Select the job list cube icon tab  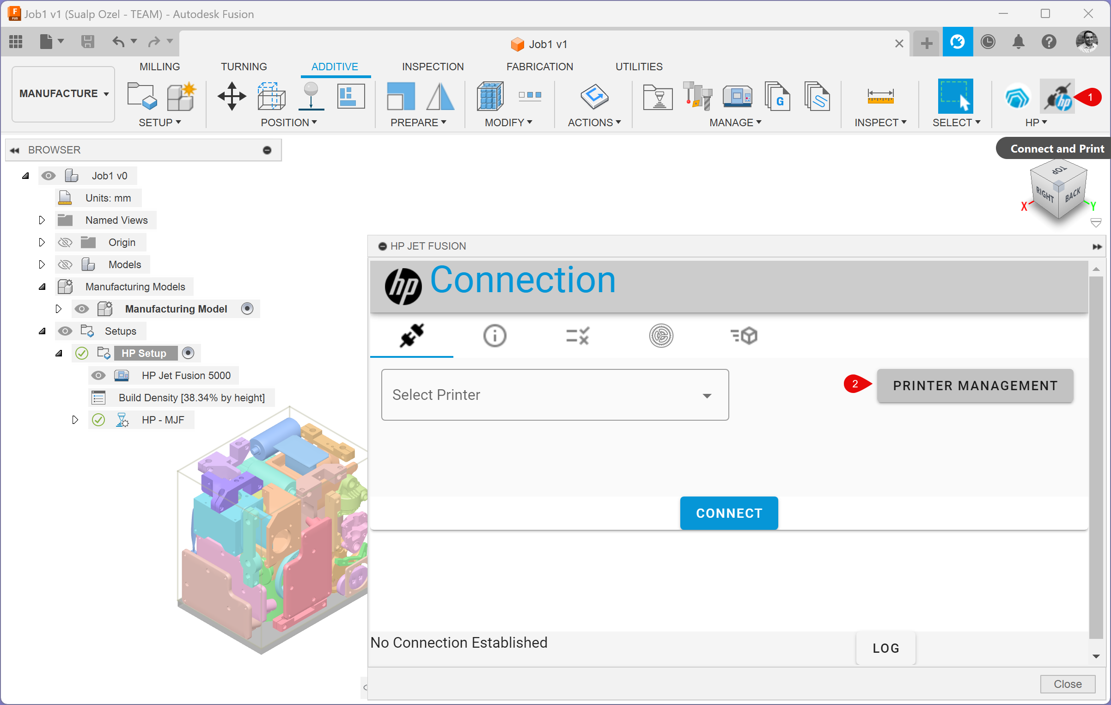pyautogui.click(x=744, y=336)
